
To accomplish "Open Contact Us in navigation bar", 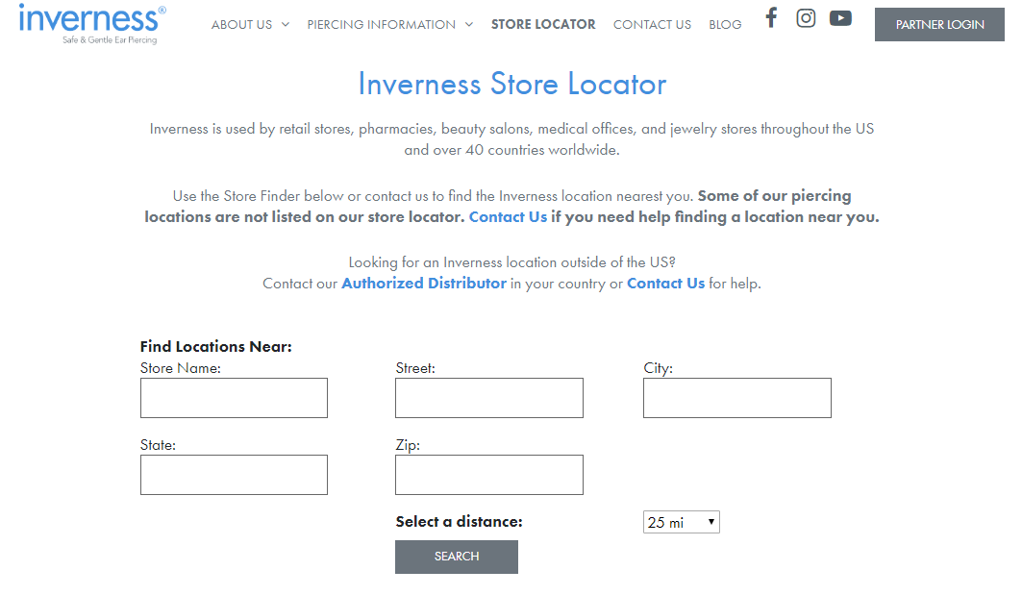I will [652, 25].
